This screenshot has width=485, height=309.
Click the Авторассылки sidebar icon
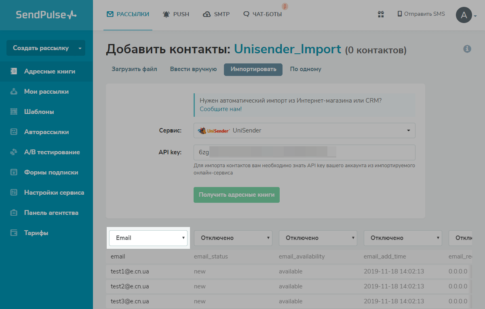[14, 132]
